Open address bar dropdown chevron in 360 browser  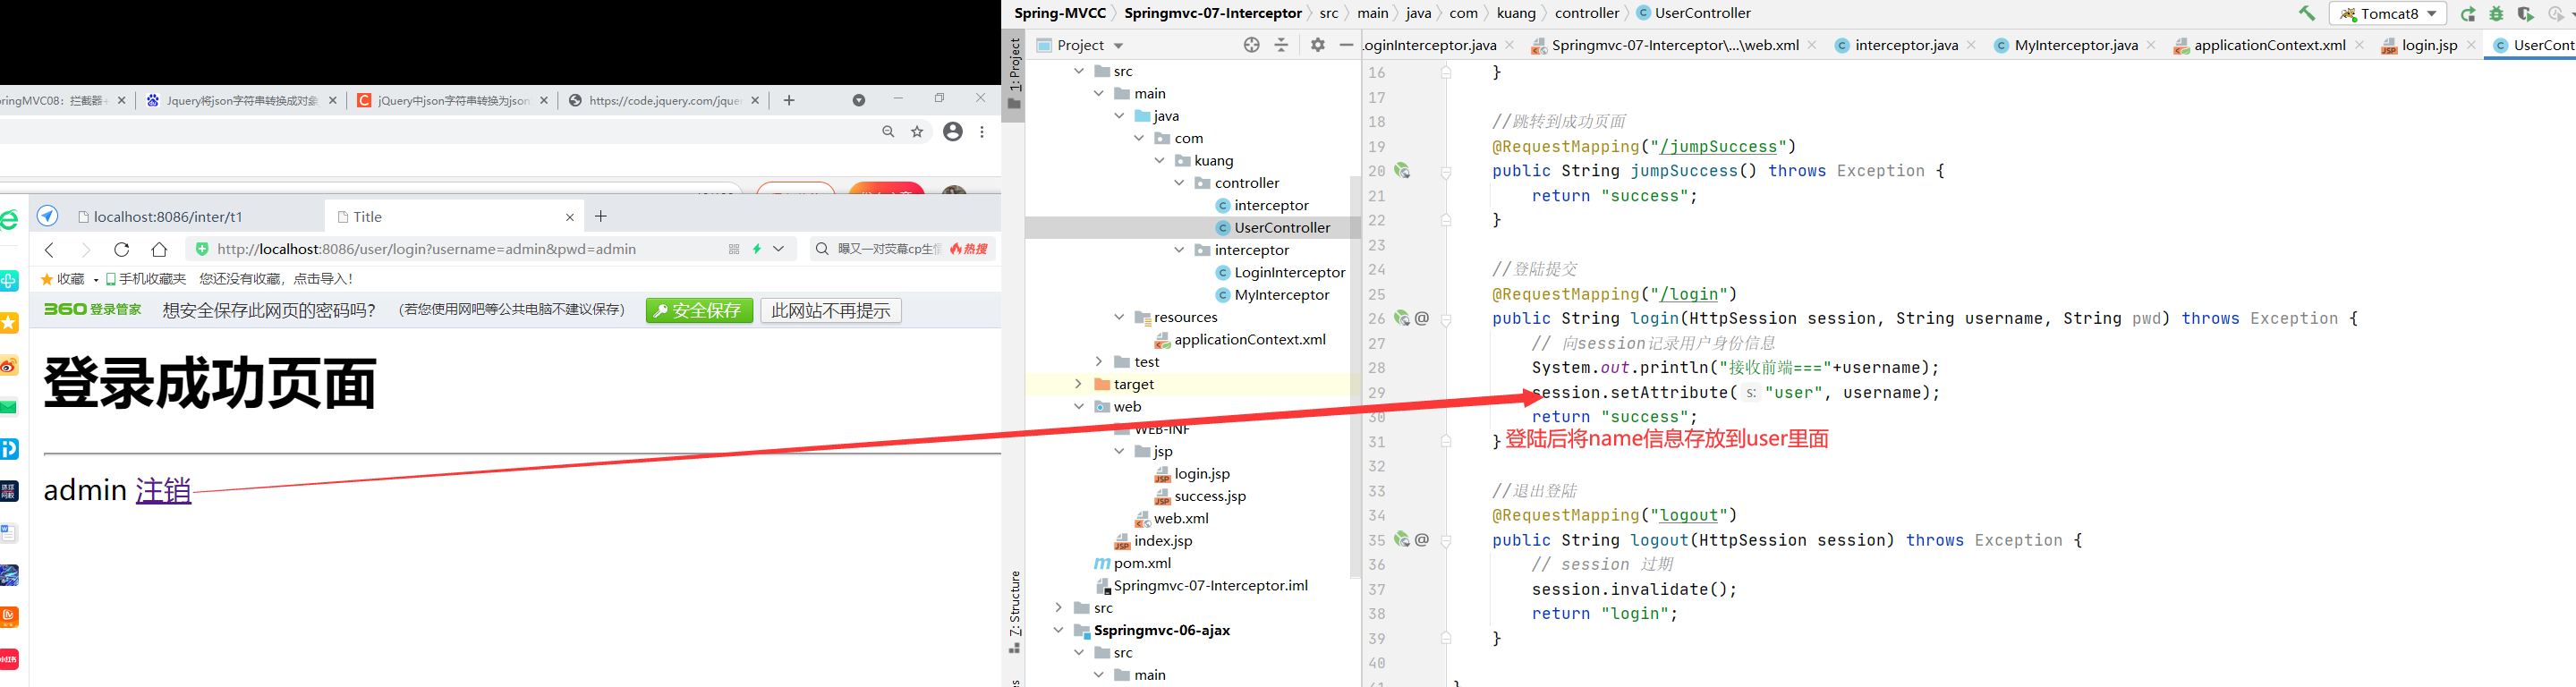779,249
